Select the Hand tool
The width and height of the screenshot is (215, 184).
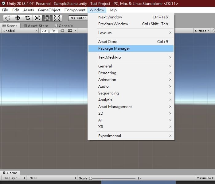tap(8, 18)
